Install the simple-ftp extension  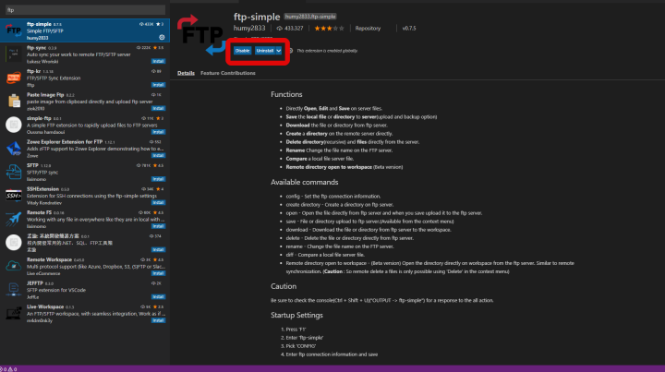point(158,132)
